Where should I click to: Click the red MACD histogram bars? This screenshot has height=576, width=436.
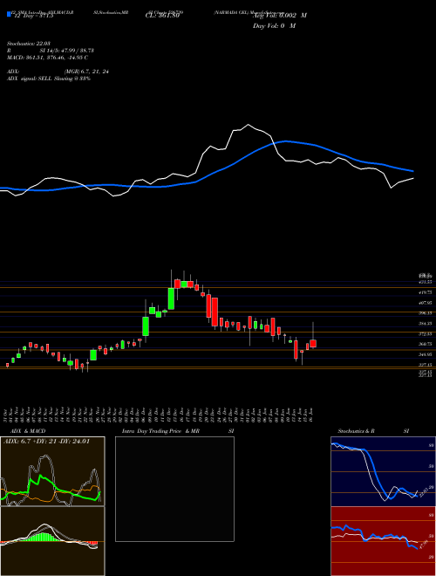pos(92,543)
